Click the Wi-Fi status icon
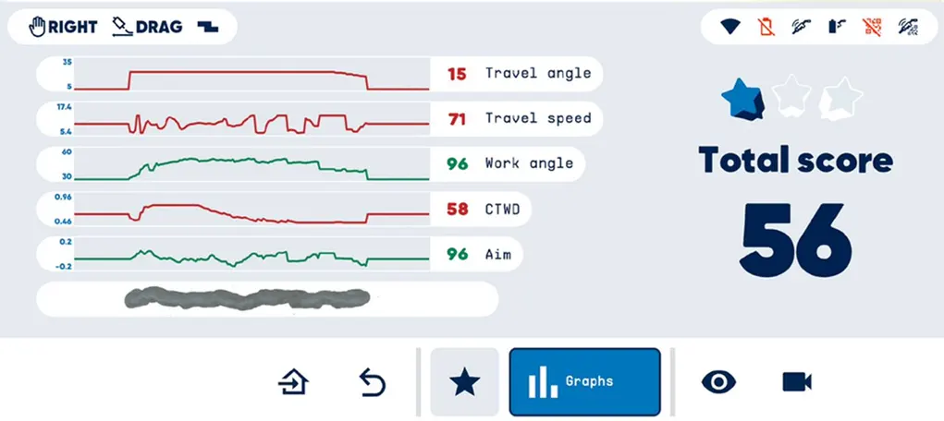 [732, 27]
